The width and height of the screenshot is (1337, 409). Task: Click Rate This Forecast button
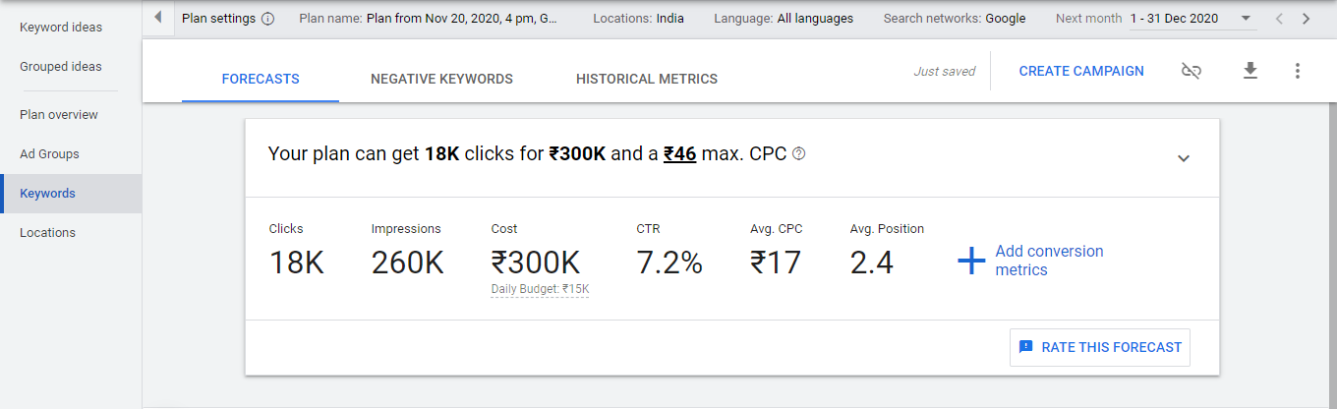pyautogui.click(x=1100, y=347)
